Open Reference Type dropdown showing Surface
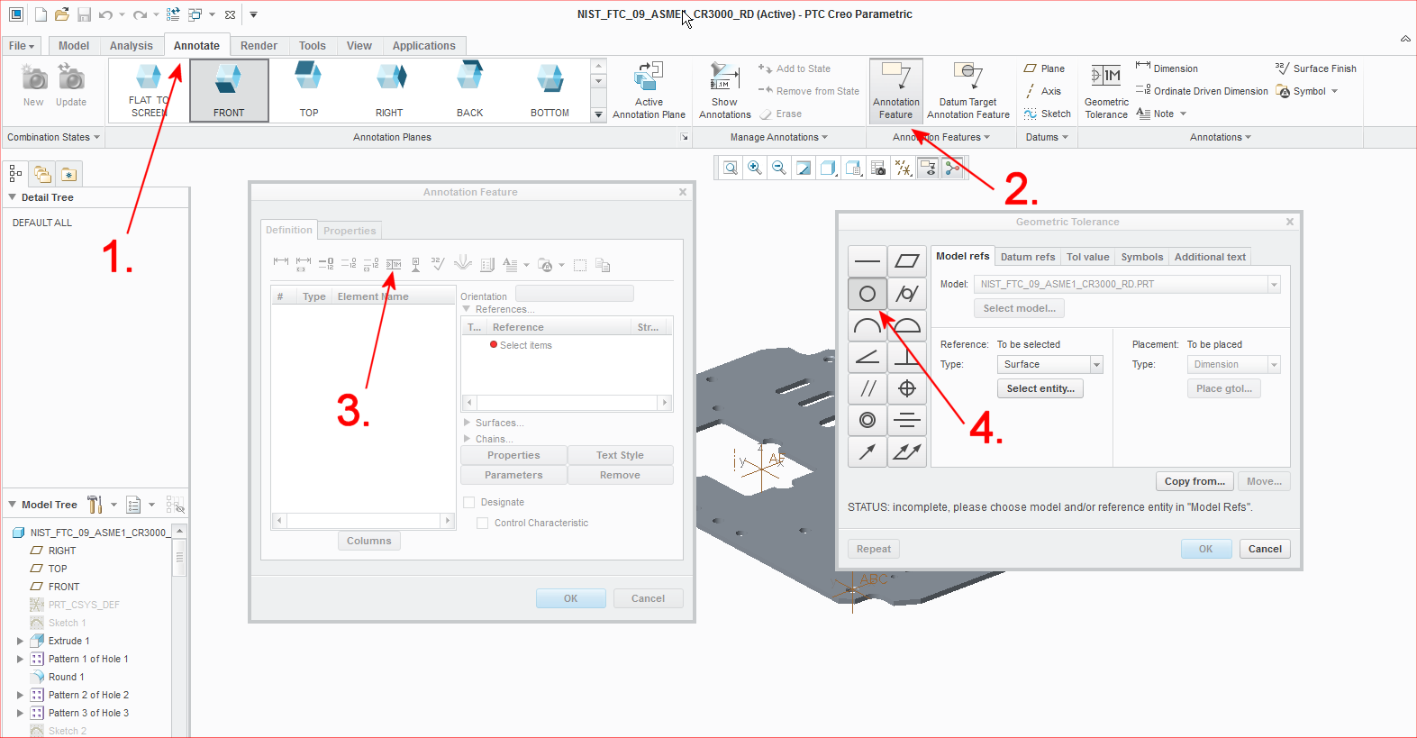Viewport: 1417px width, 738px height. pos(1096,364)
